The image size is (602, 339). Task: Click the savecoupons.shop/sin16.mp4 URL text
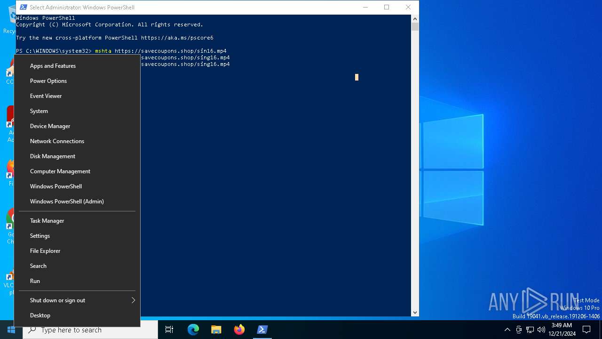tap(171, 51)
